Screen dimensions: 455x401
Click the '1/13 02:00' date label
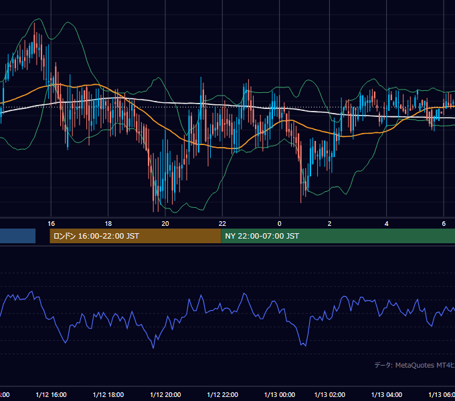[x=330, y=394]
